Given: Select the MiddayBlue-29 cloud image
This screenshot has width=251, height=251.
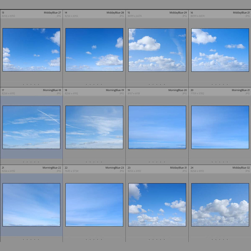Looking at the screenshot, I should (x=157, y=50).
